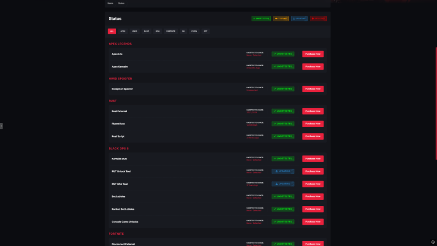The height and width of the screenshot is (246, 437).
Task: Click the orange Testing legend badge
Action: point(281,19)
